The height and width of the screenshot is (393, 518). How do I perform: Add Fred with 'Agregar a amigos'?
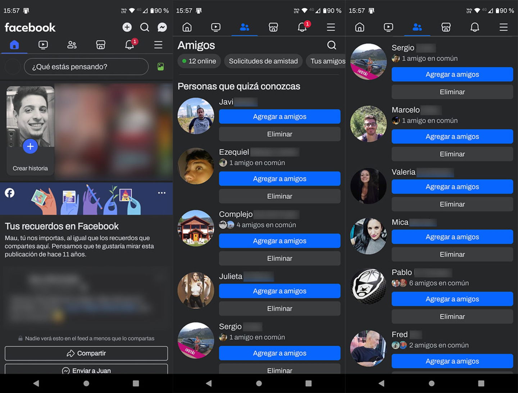tap(452, 361)
